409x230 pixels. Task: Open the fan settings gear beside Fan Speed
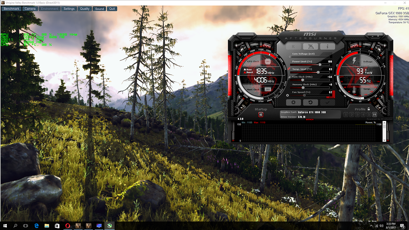(x=287, y=96)
